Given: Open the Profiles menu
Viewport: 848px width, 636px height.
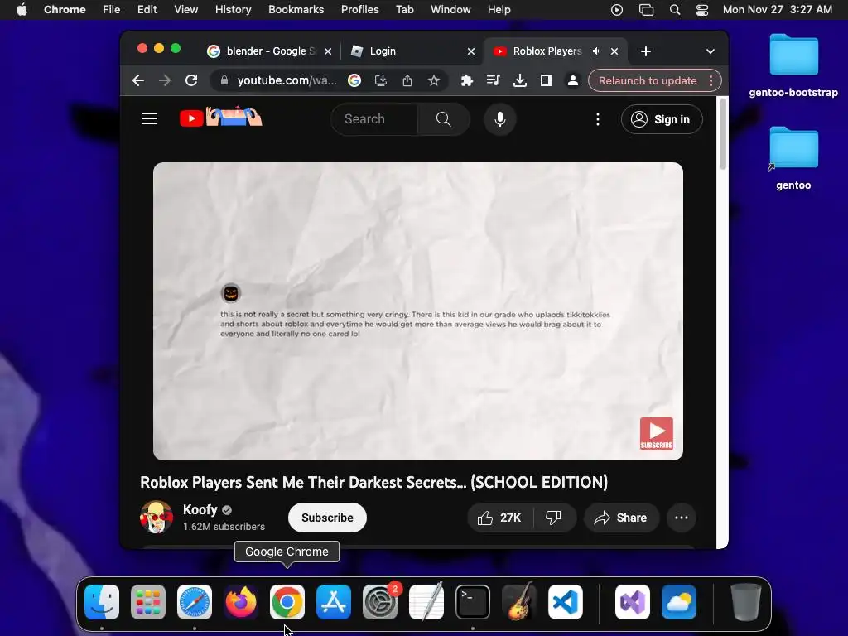Looking at the screenshot, I should [x=359, y=10].
